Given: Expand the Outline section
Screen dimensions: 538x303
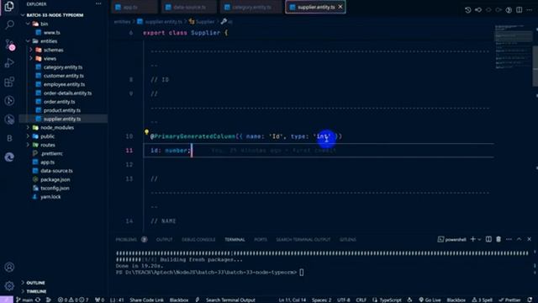Looking at the screenshot, I should tap(35, 283).
